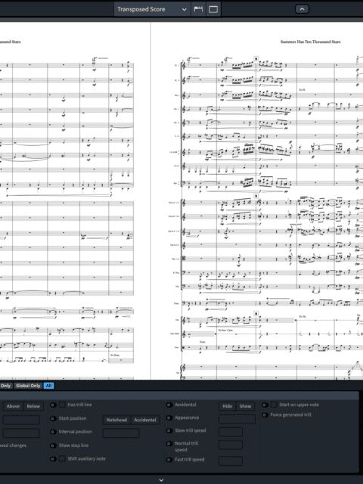The height and width of the screenshot is (484, 363).
Task: Enable the Start position property switch
Action: [x=53, y=418]
